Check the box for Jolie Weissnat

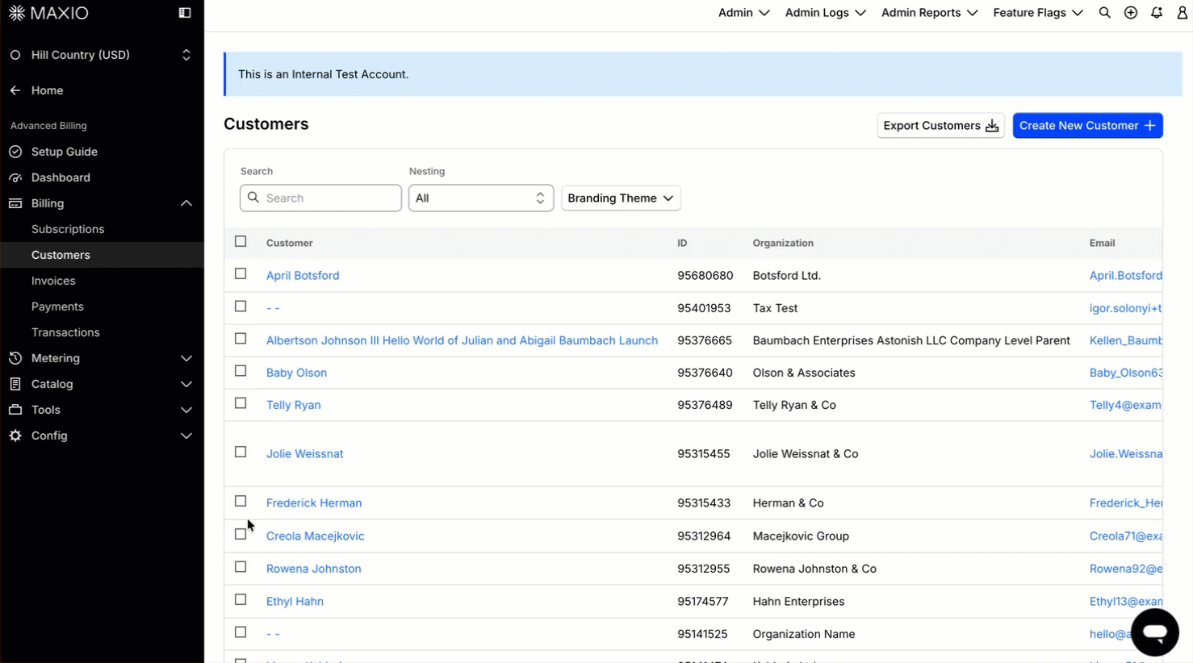[241, 452]
